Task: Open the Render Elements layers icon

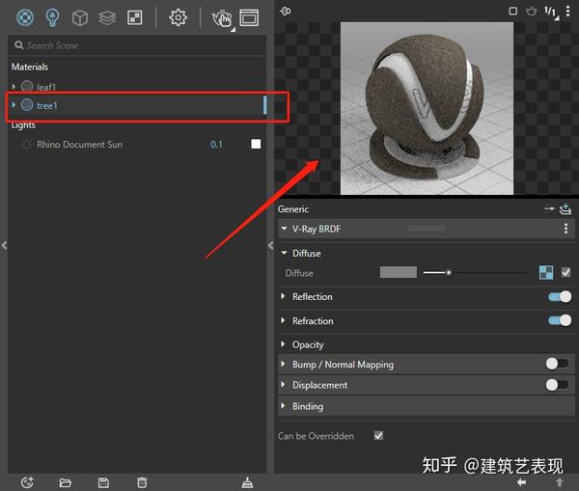Action: pos(107,17)
